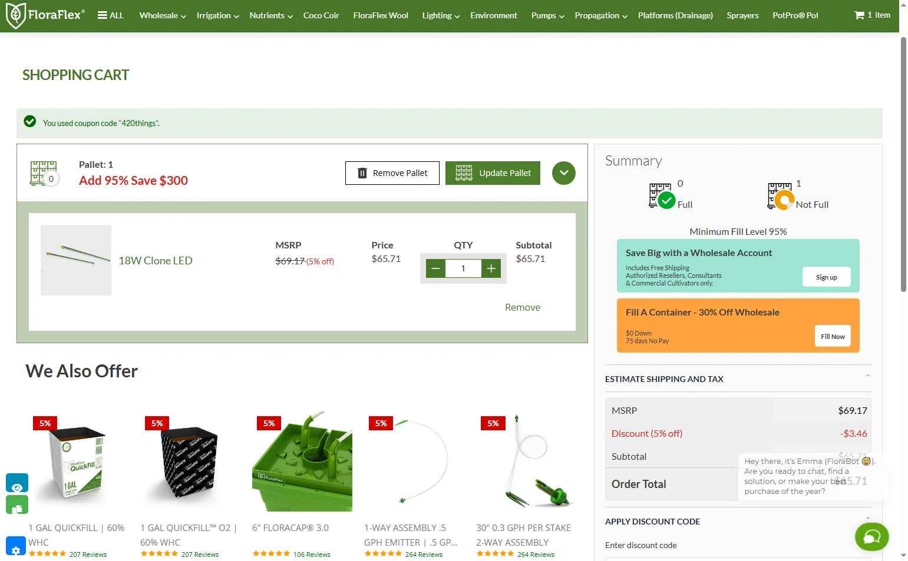Open the Lighting dropdown menu
Viewport: 908px width, 561px height.
441,15
